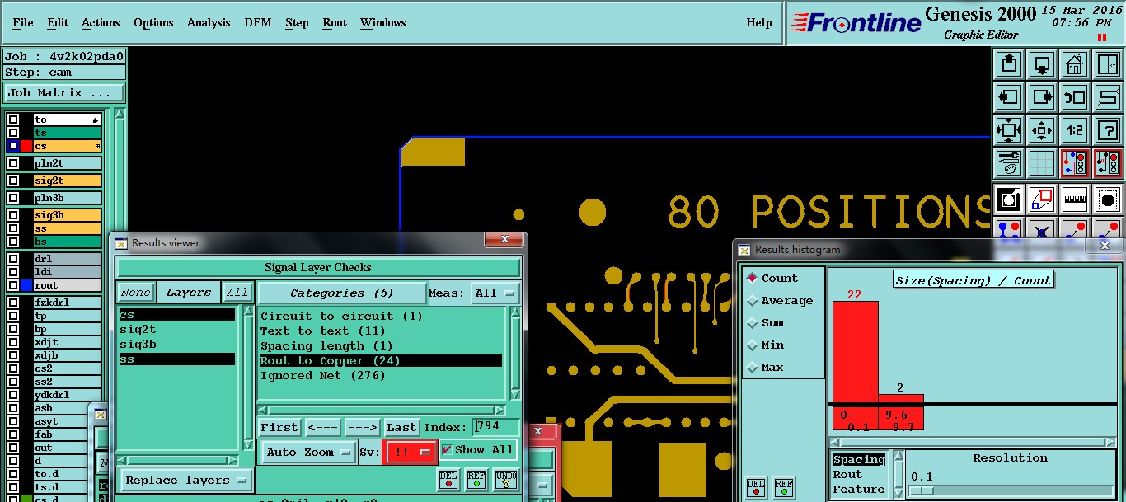Viewport: 1126px width, 502px height.
Task: Click the First result button
Action: tap(279, 427)
